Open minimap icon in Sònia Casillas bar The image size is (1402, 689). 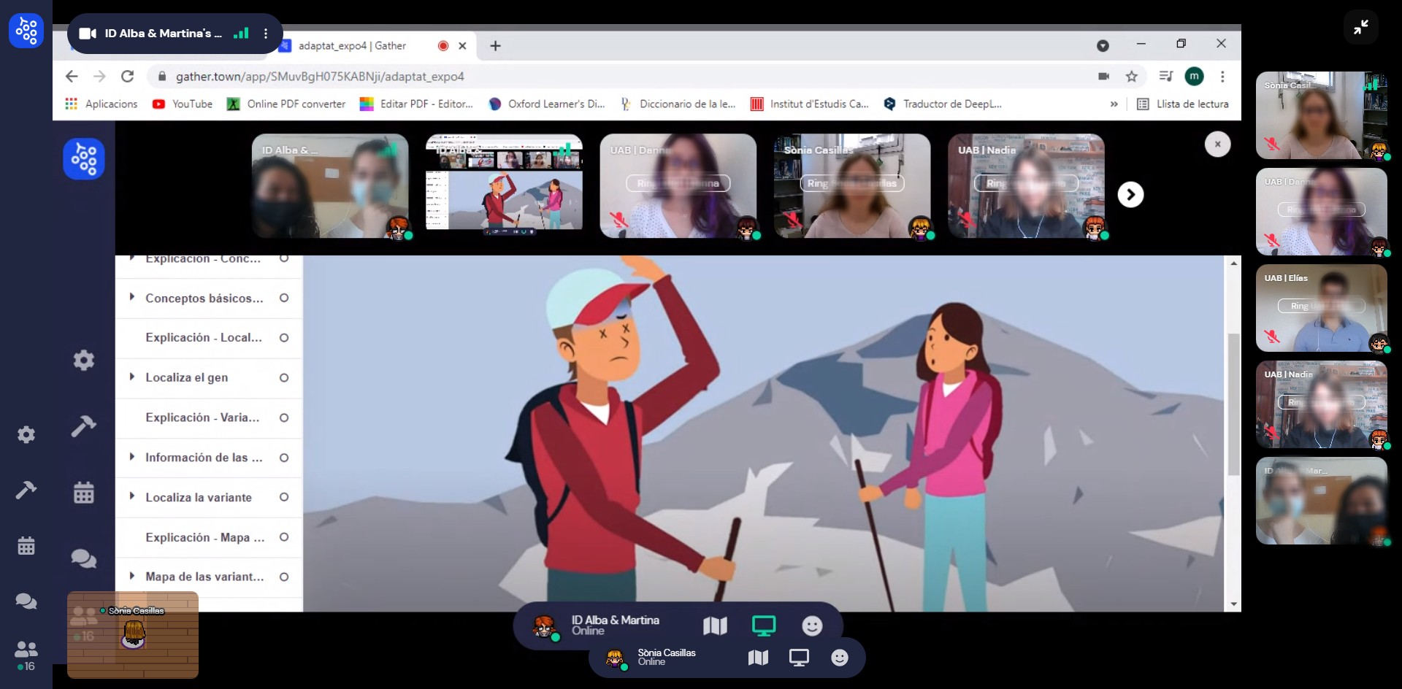[x=758, y=658]
